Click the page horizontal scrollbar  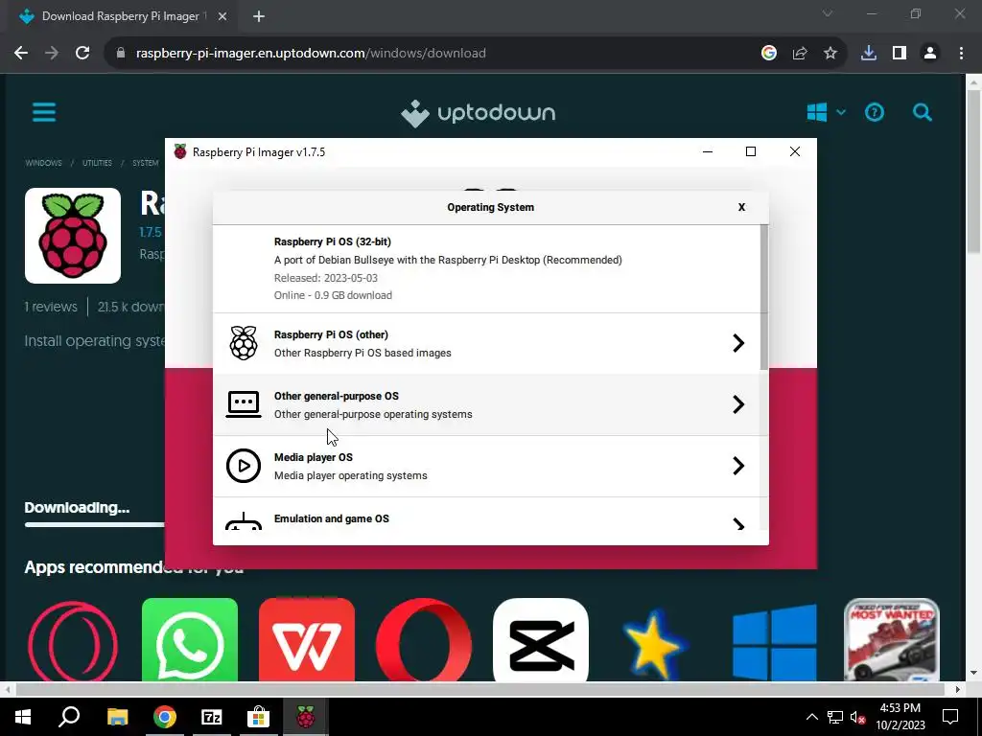[479, 689]
